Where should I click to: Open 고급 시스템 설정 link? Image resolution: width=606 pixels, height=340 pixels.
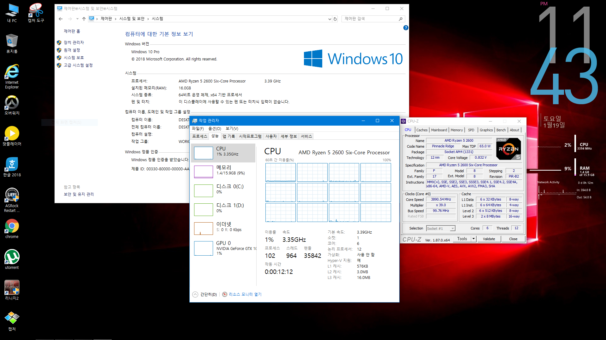pyautogui.click(x=78, y=65)
